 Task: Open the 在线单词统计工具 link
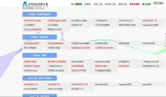pyautogui.click(x=80, y=85)
